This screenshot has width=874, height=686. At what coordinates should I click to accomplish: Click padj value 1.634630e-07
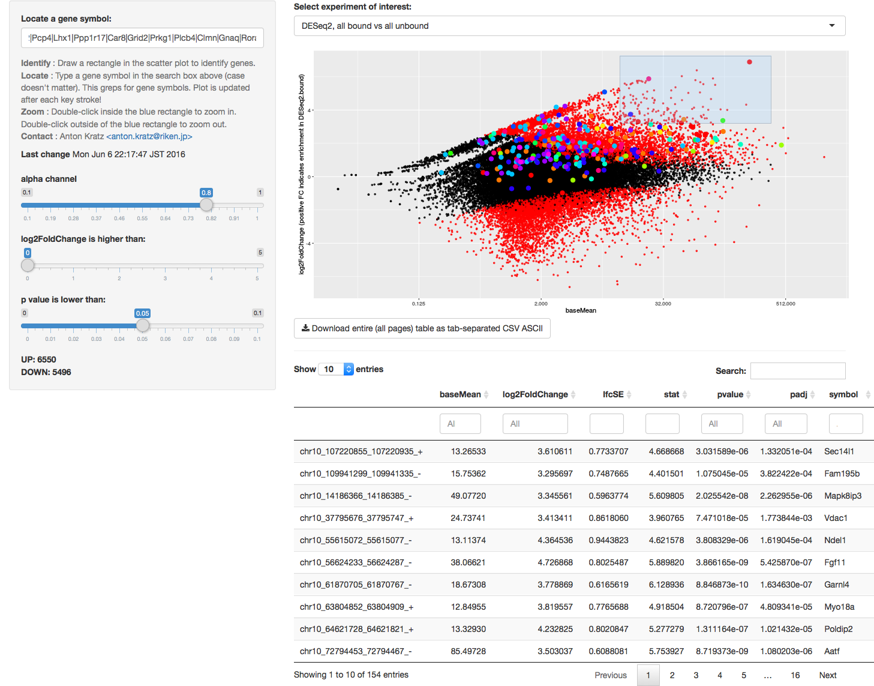tap(786, 585)
